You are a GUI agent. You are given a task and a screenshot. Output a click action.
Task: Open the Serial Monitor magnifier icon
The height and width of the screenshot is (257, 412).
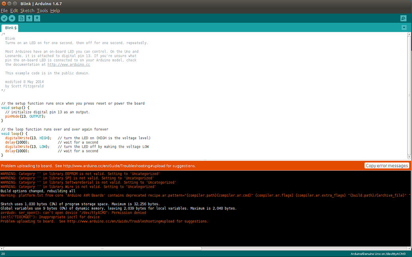pos(403,18)
